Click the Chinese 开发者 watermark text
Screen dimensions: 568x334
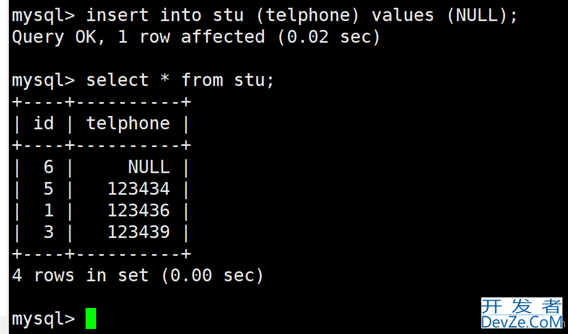522,306
